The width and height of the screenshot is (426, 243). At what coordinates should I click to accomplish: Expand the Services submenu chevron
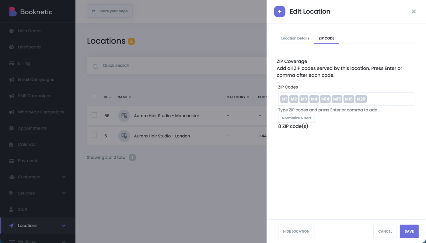coord(64,193)
